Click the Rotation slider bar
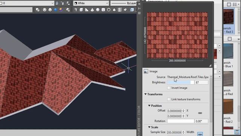Screen dimensions: 241x136 tap(181, 121)
